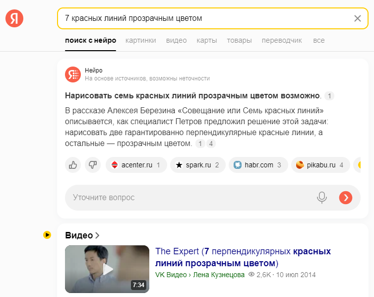Click the yellow video play badge icon
Image resolution: width=374 pixels, height=297 pixels.
coord(47,235)
